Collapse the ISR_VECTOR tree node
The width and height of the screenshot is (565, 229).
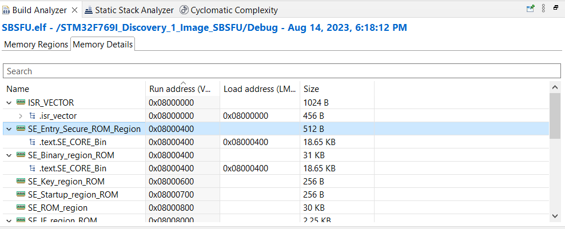click(9, 103)
